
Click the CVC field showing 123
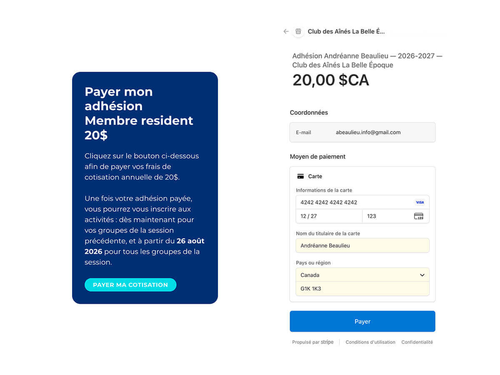click(396, 216)
